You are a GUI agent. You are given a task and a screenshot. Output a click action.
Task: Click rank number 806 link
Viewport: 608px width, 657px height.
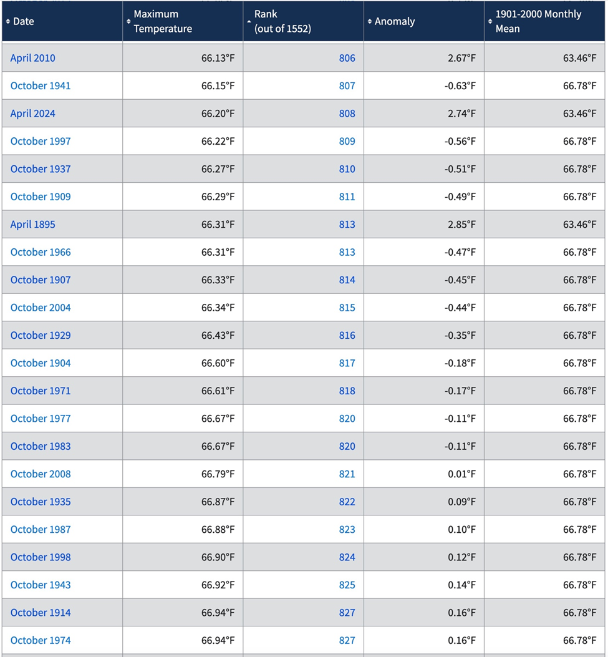[347, 58]
